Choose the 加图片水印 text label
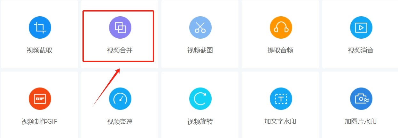 click(361, 122)
